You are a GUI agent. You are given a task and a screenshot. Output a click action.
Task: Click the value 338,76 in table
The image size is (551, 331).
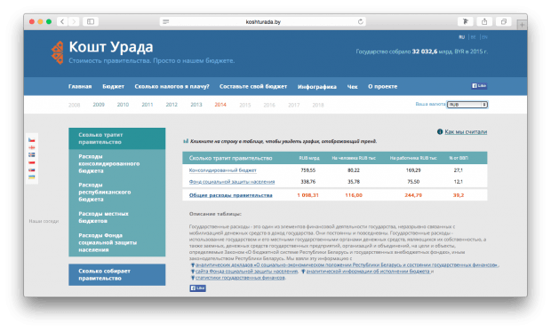308,181
